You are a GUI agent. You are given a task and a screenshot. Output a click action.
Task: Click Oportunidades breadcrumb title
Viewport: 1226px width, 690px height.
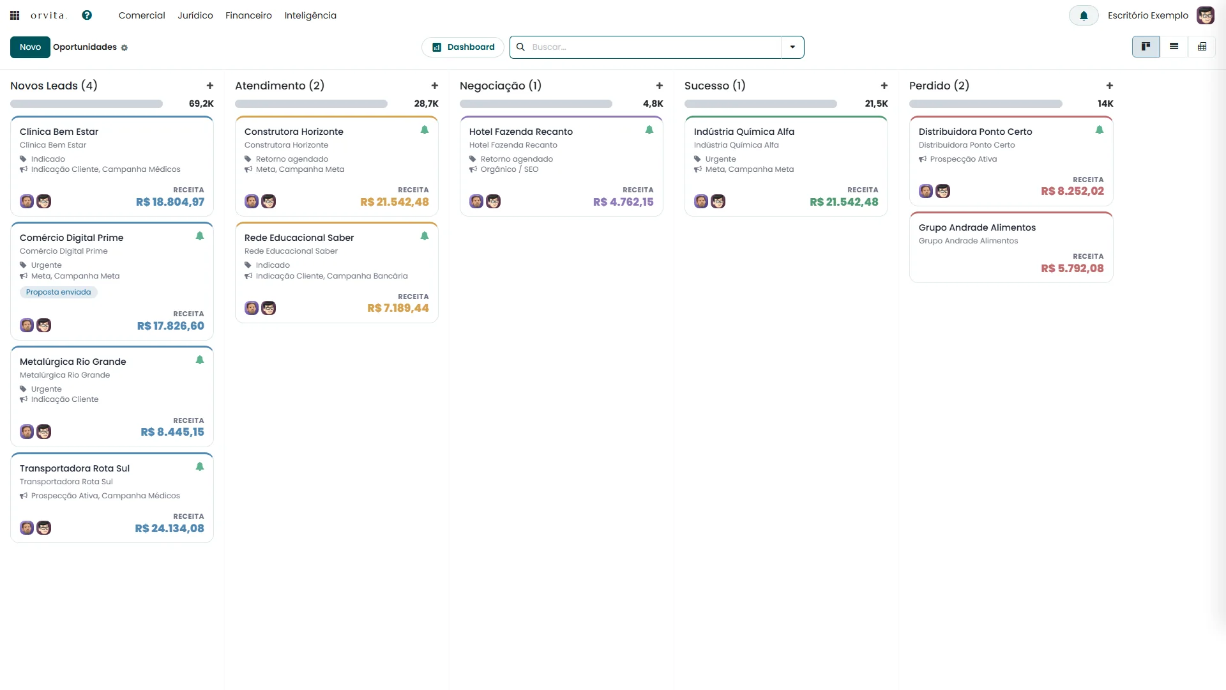[x=85, y=47]
